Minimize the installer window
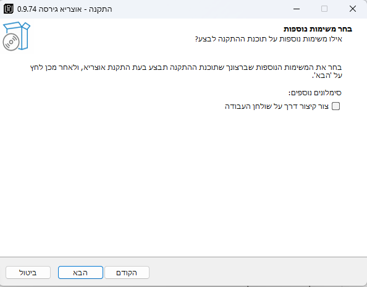This screenshot has width=367, height=287. coord(297,9)
